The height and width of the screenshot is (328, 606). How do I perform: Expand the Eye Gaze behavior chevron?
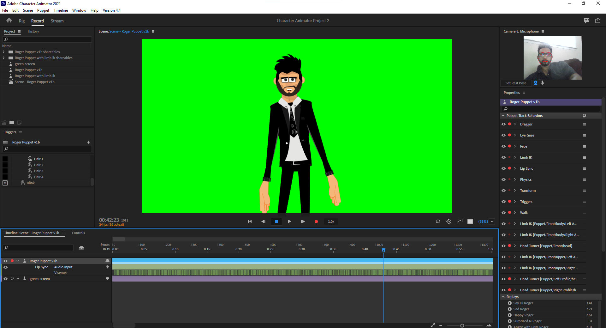point(515,135)
